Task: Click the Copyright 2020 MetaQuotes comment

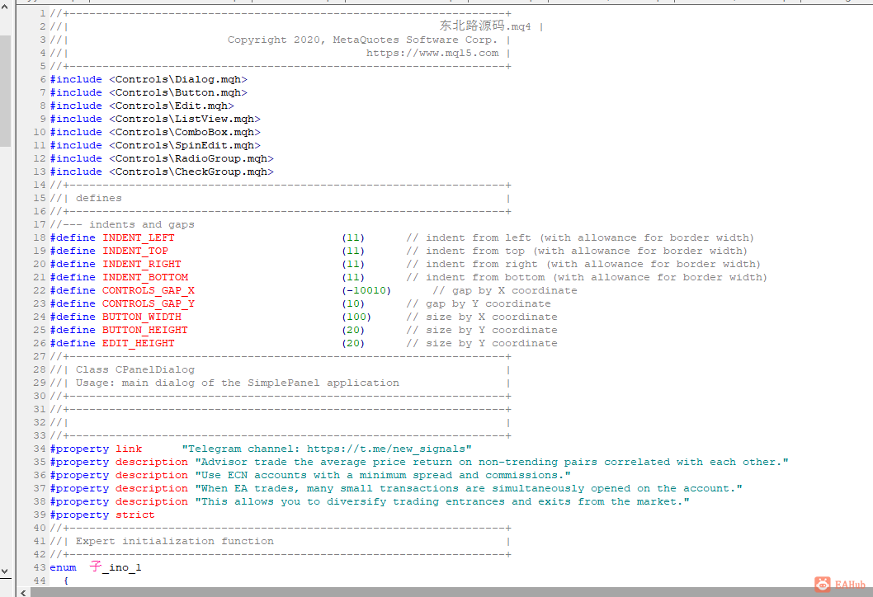Action: (x=362, y=40)
